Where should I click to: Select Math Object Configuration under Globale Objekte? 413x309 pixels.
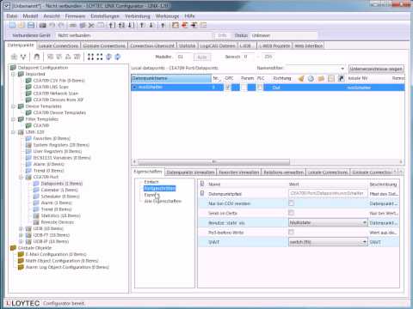pyautogui.click(x=62, y=261)
